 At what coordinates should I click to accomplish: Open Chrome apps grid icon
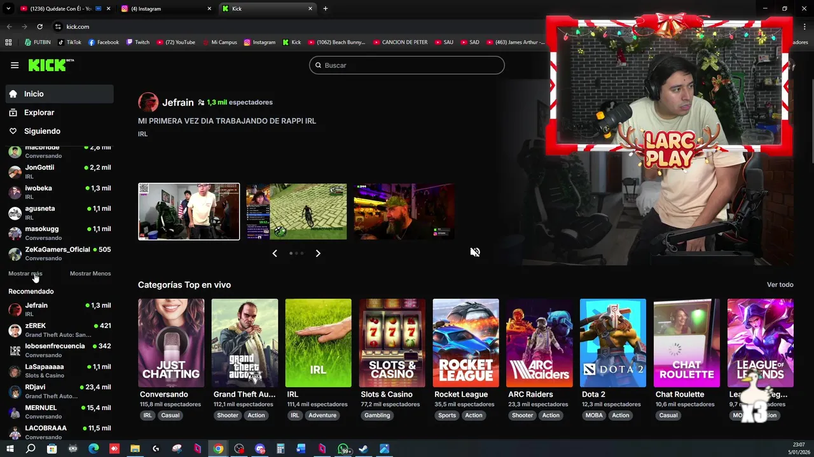[x=8, y=43]
